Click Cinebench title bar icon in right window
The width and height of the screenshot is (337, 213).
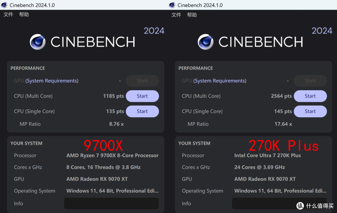click(x=172, y=5)
